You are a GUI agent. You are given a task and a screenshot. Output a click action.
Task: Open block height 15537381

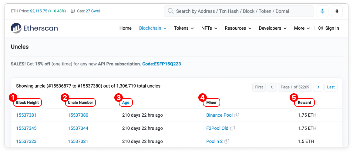26,115
